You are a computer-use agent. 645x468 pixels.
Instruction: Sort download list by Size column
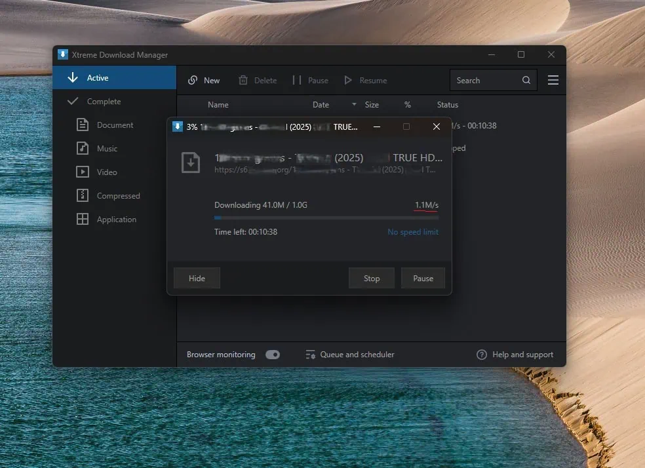pos(372,105)
